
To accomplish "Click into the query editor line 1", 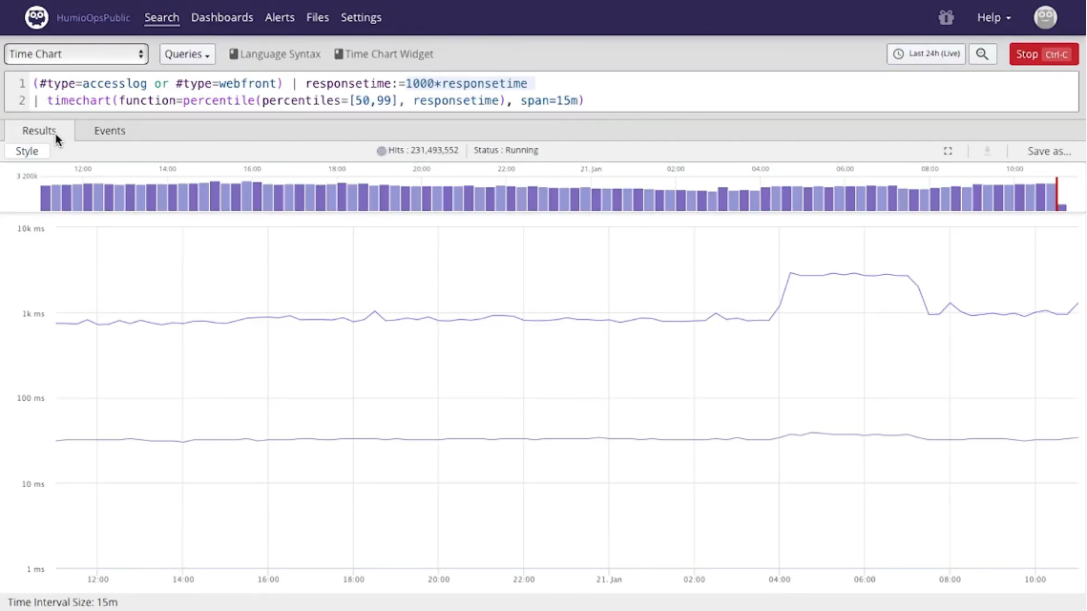I will pos(554,83).
